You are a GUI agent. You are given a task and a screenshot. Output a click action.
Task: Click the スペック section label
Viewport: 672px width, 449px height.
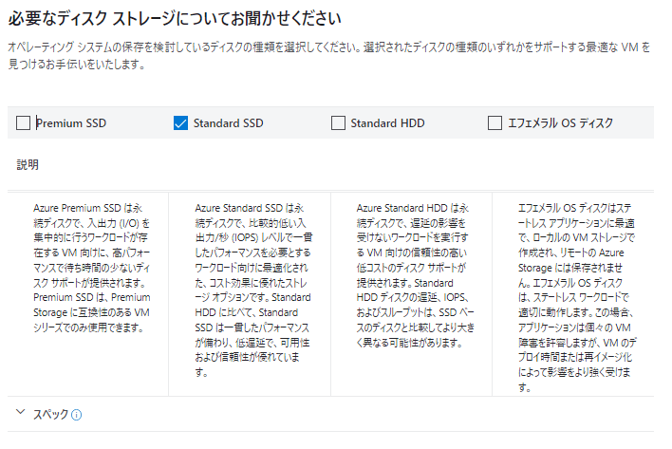(50, 414)
